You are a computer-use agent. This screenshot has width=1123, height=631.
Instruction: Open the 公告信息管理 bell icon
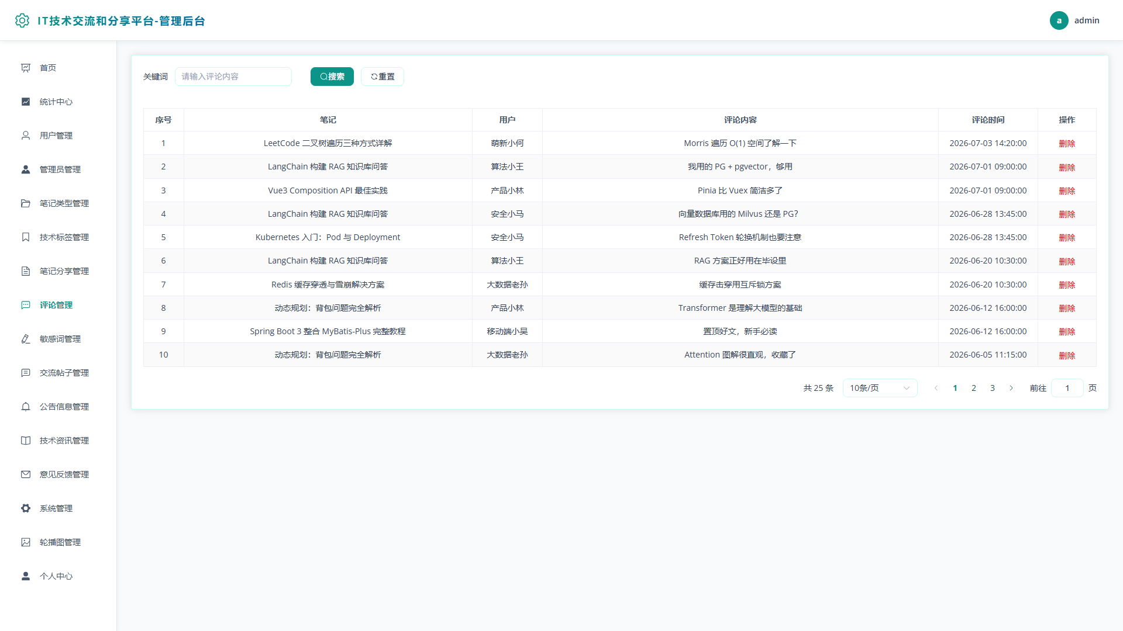[x=26, y=407]
